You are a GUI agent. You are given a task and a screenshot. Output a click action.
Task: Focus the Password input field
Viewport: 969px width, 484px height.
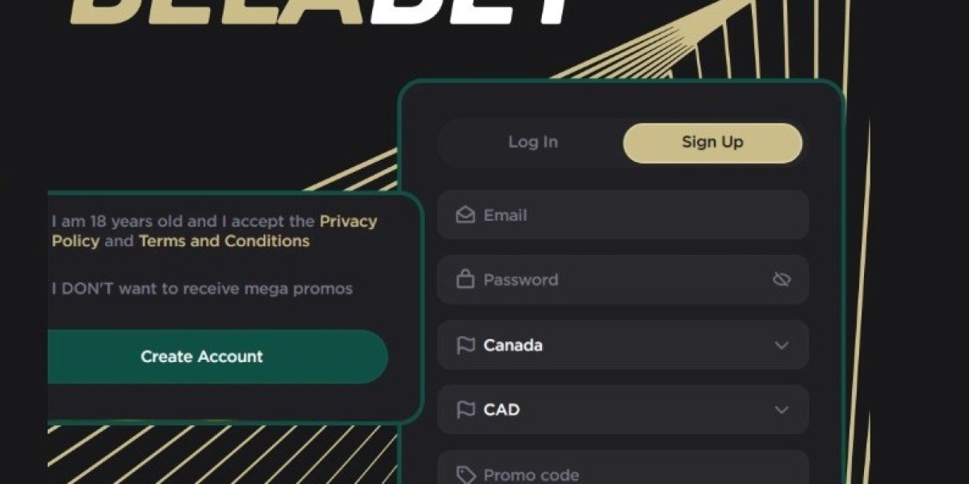(623, 280)
